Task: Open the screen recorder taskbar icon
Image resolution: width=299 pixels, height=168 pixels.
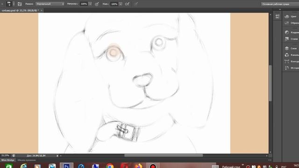Action: [153, 166]
